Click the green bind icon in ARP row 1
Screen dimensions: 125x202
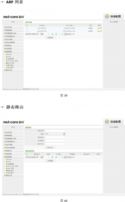(99, 28)
